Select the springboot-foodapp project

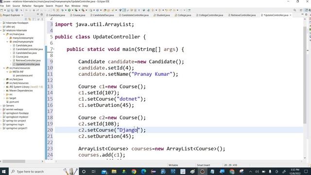[17, 113]
